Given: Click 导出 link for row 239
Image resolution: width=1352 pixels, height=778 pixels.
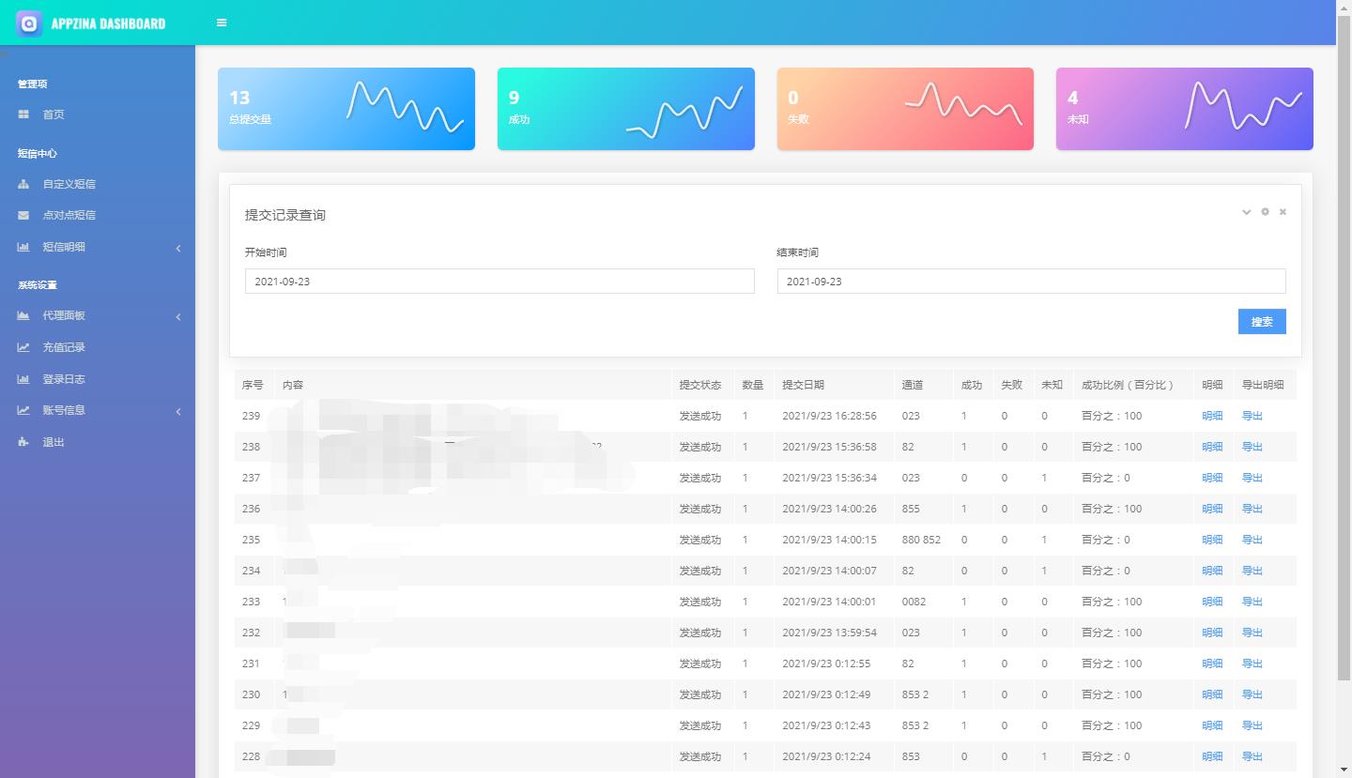Looking at the screenshot, I should [x=1252, y=416].
